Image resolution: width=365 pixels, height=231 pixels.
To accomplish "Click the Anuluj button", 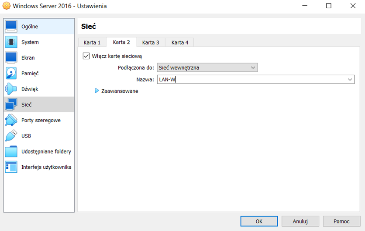I will coord(300,221).
